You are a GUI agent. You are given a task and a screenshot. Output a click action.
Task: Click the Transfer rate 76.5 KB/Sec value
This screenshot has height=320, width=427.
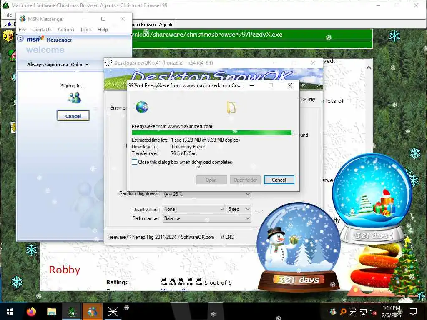(184, 153)
